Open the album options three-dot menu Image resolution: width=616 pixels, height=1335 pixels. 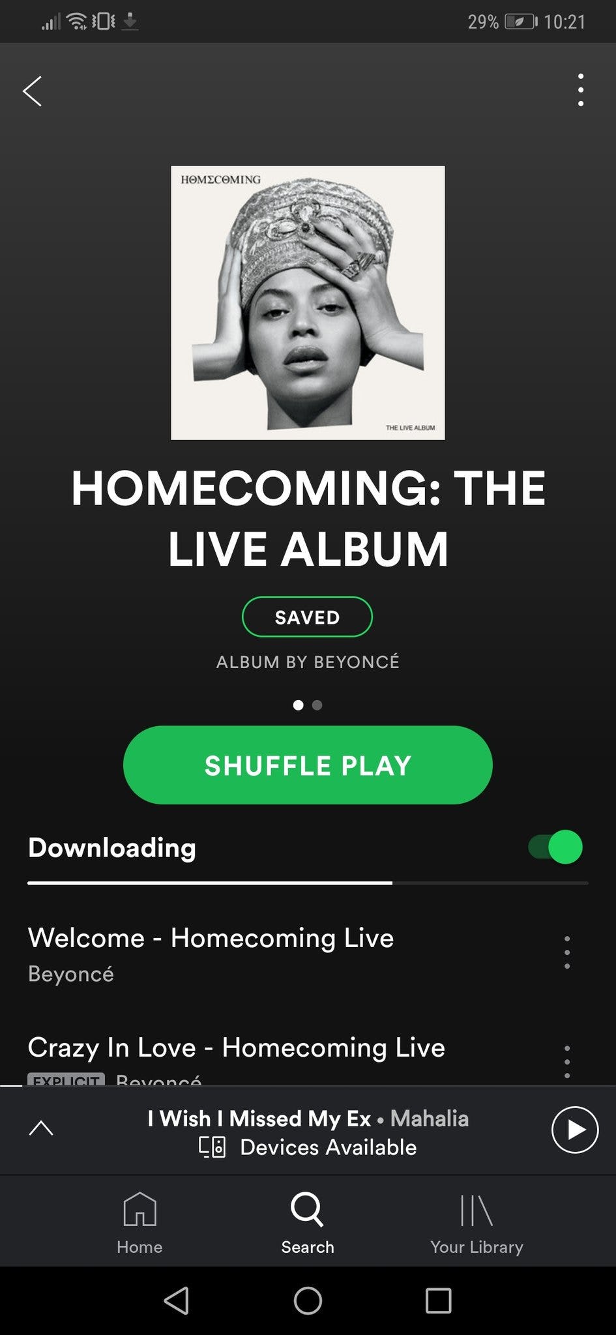tap(580, 90)
